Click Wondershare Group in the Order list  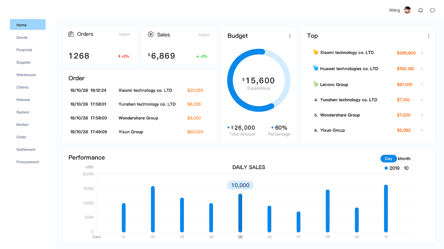click(x=138, y=118)
